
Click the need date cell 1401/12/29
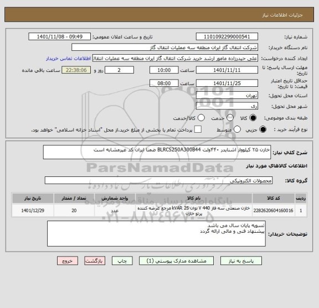click(33, 211)
